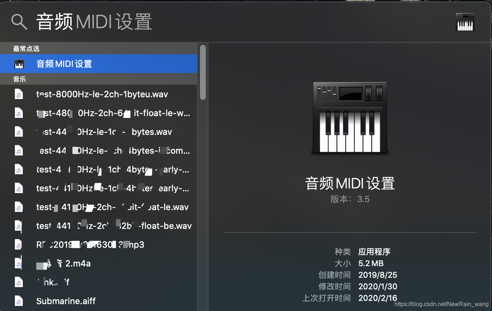Click the large Audio MIDI Setup piano icon

tap(350, 118)
